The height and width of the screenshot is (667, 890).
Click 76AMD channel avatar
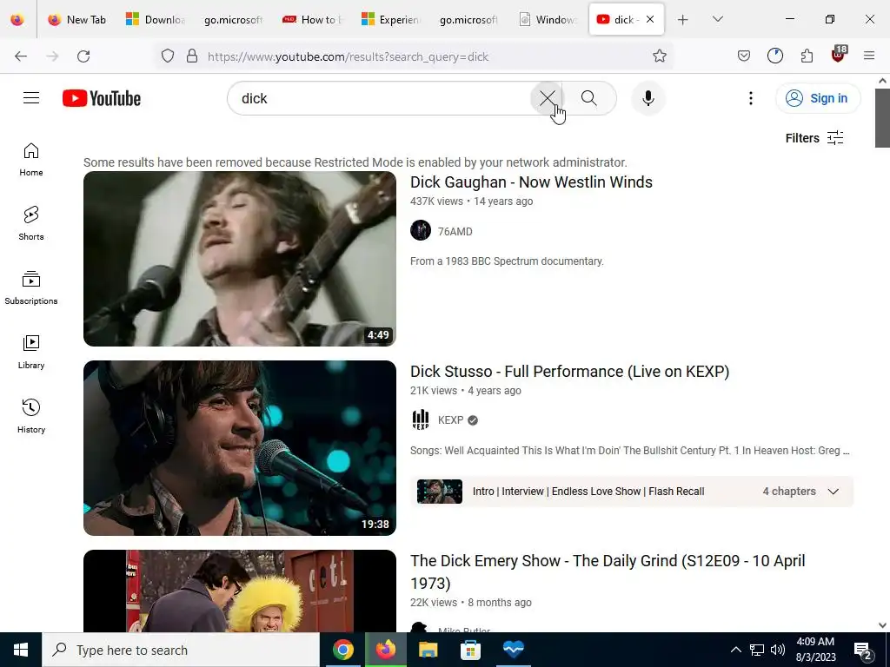click(x=421, y=230)
